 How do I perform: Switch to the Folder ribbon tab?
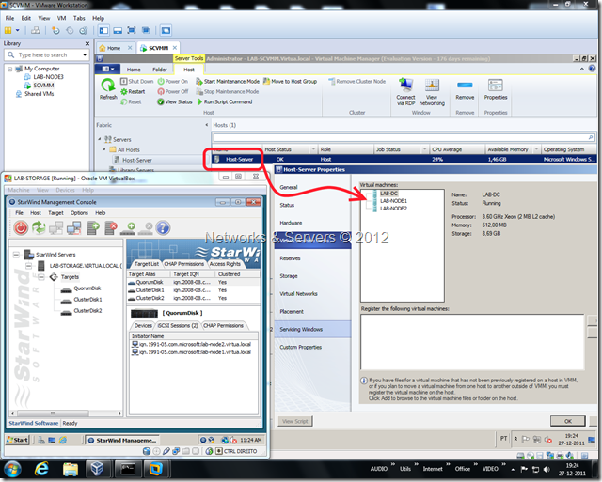point(159,70)
